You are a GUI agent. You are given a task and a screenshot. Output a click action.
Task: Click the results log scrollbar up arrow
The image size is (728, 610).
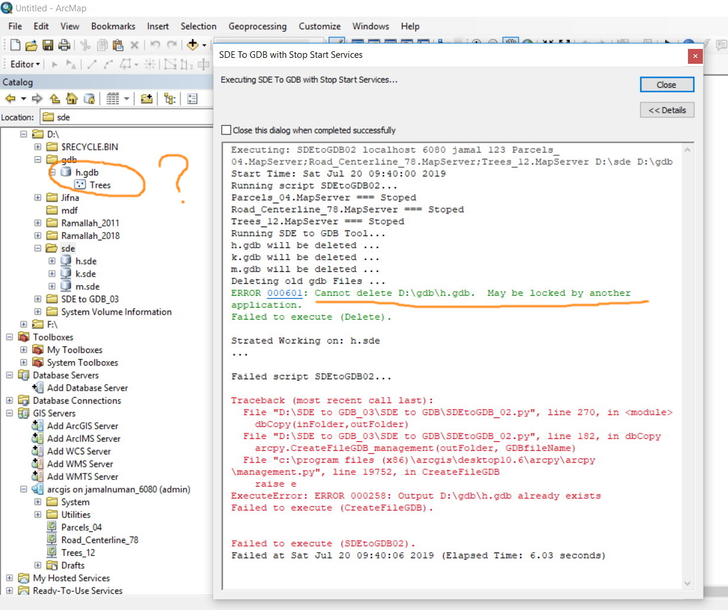tap(687, 150)
